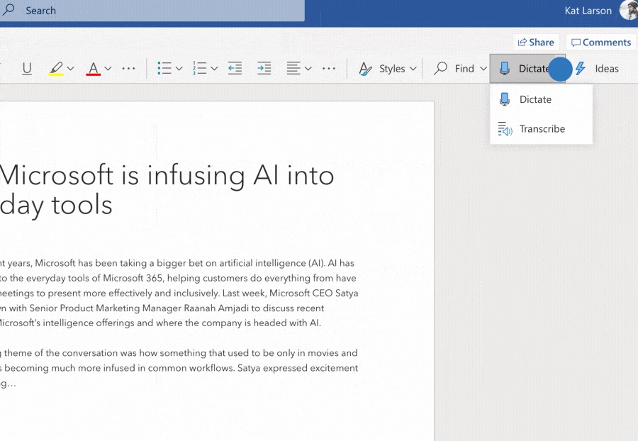Screen dimensions: 638x441
Task: Click the Share button
Action: pyautogui.click(x=536, y=43)
